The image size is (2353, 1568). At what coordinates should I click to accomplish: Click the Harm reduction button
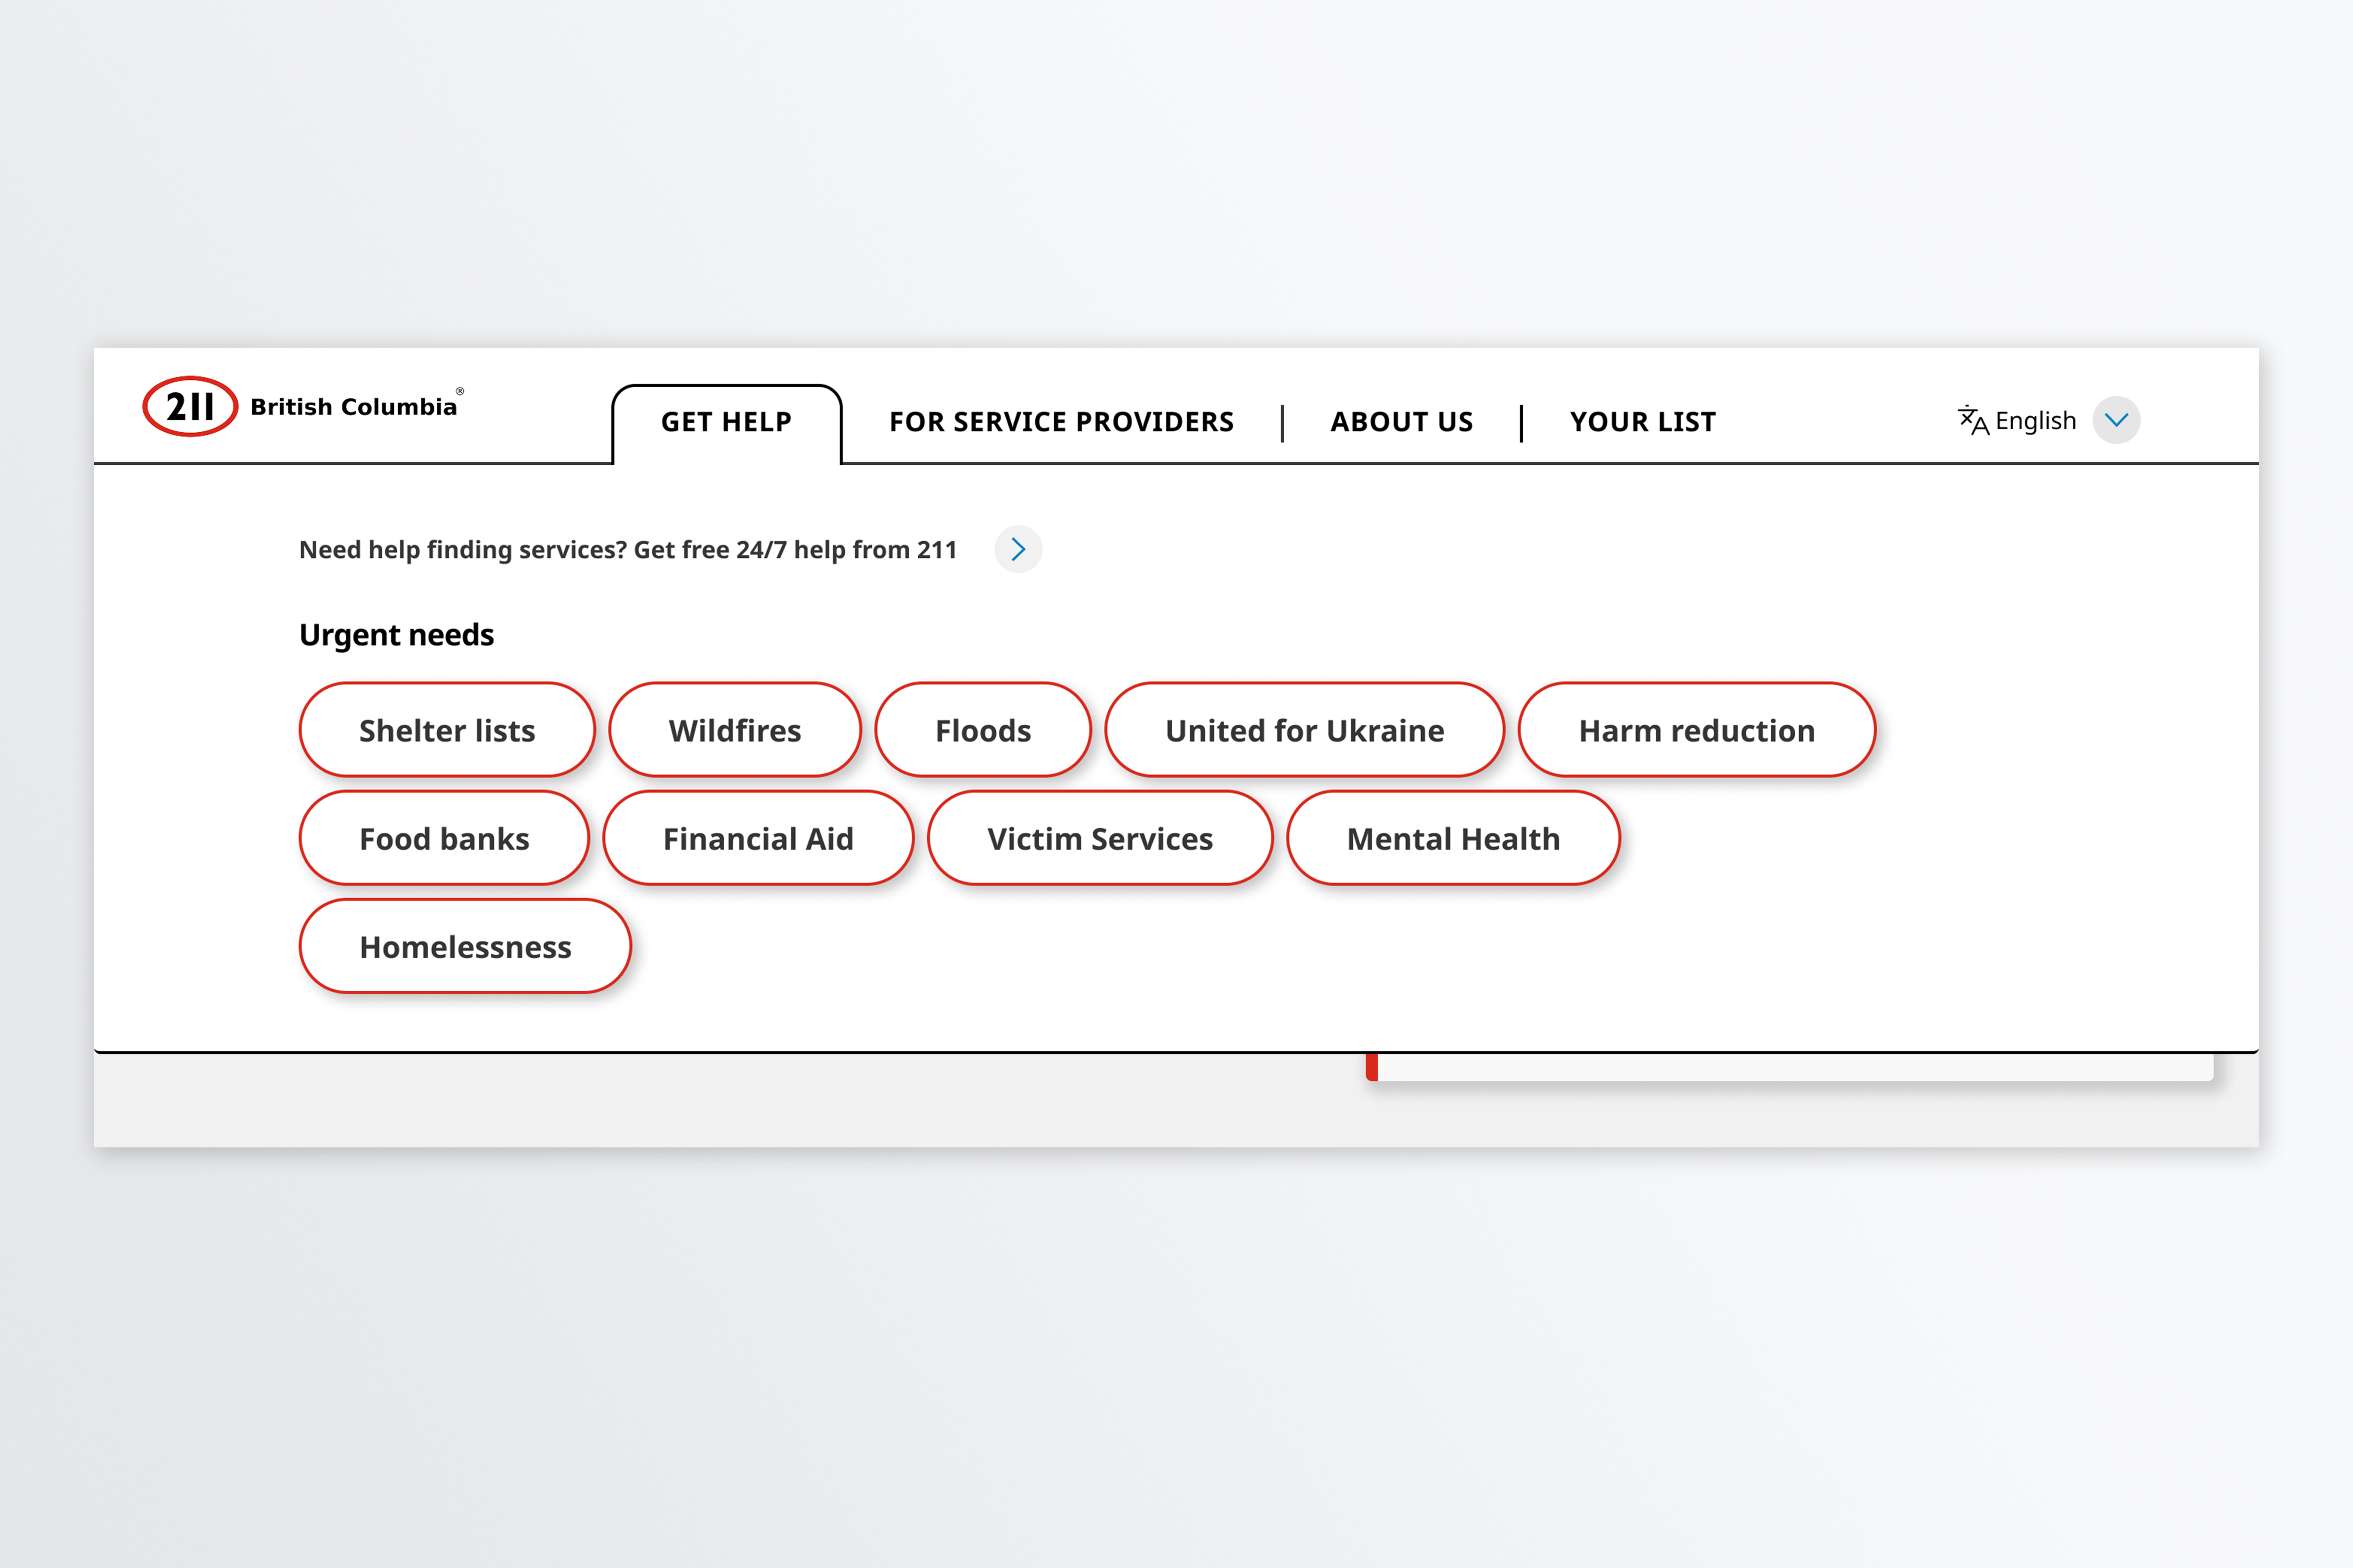click(1696, 730)
